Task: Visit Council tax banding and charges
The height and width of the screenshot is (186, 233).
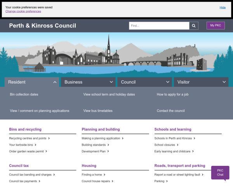Action: click(30, 175)
